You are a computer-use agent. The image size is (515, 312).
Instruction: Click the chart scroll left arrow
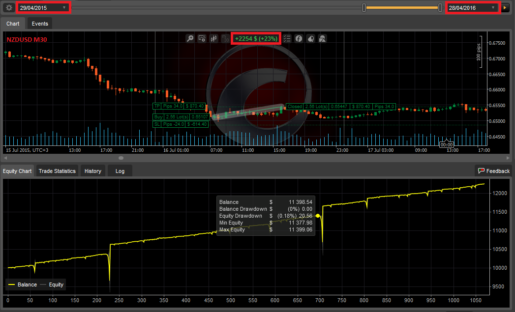(x=5, y=158)
